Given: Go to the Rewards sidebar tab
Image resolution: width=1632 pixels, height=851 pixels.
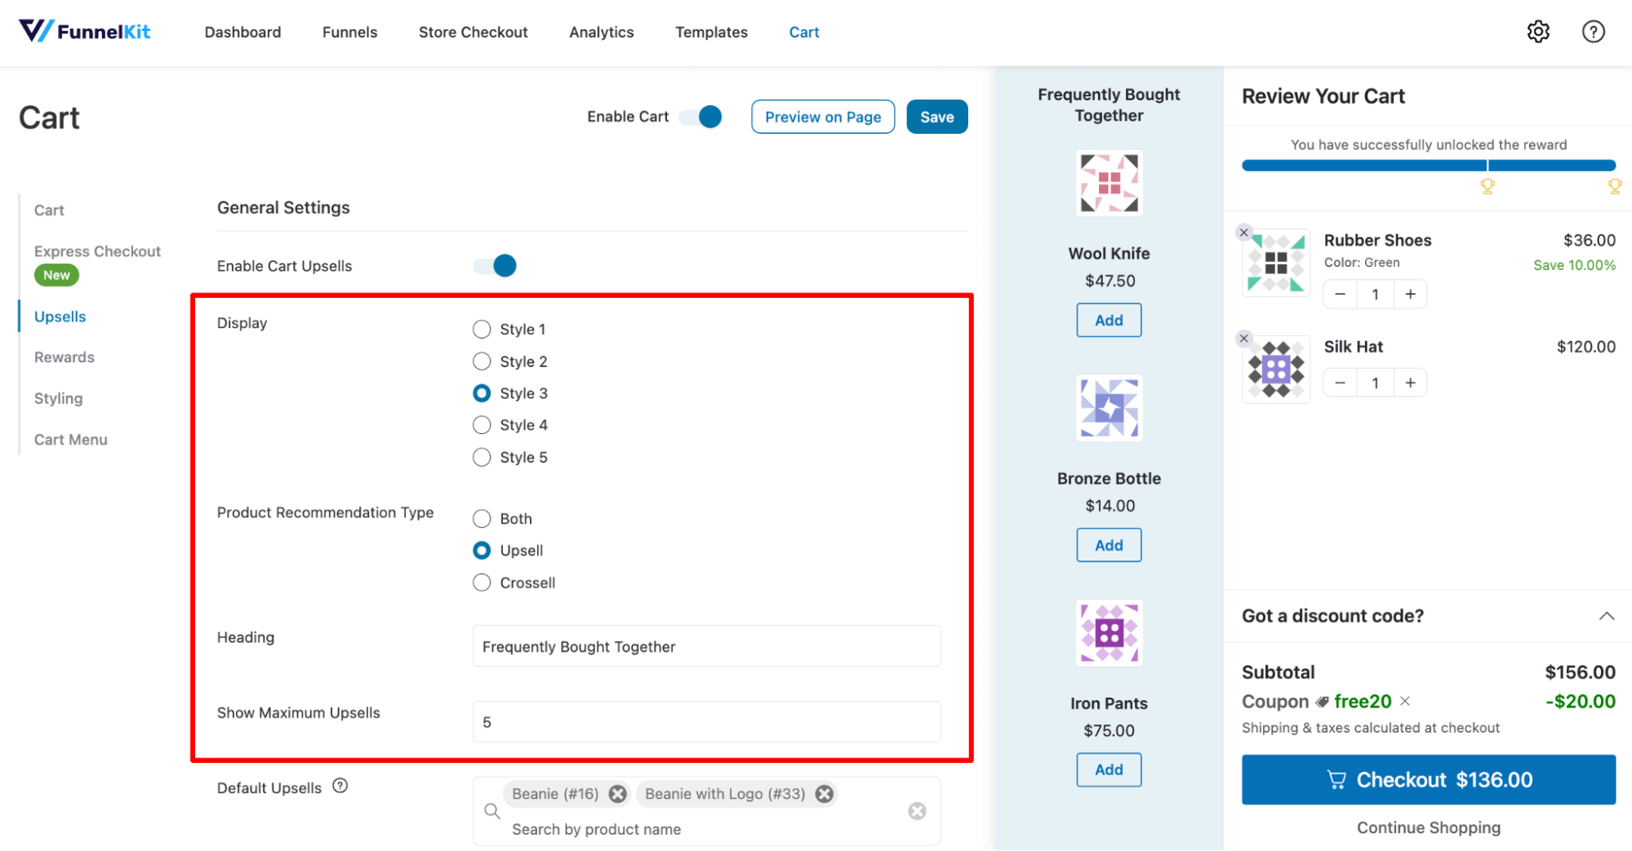Looking at the screenshot, I should [x=64, y=357].
